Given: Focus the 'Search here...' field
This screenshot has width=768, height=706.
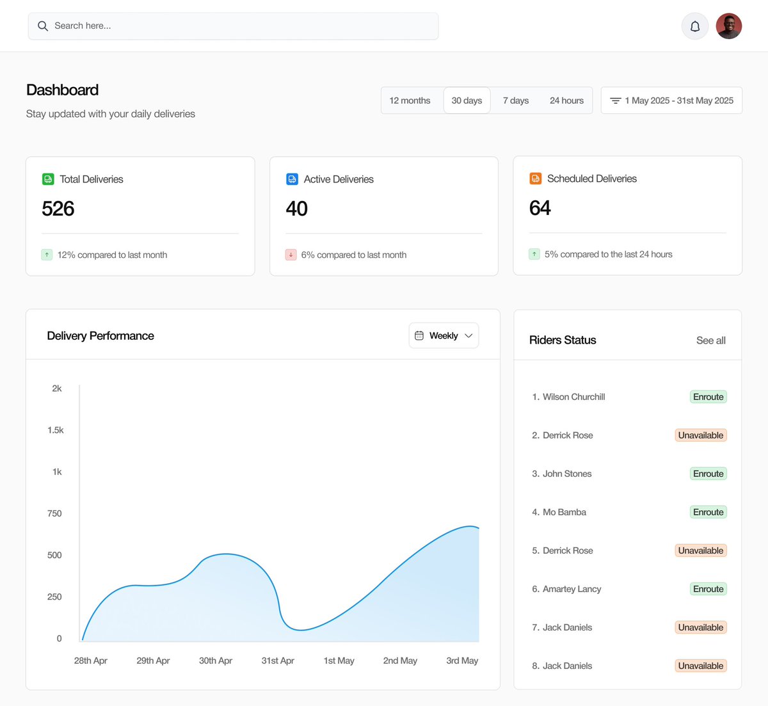Looking at the screenshot, I should pos(233,26).
